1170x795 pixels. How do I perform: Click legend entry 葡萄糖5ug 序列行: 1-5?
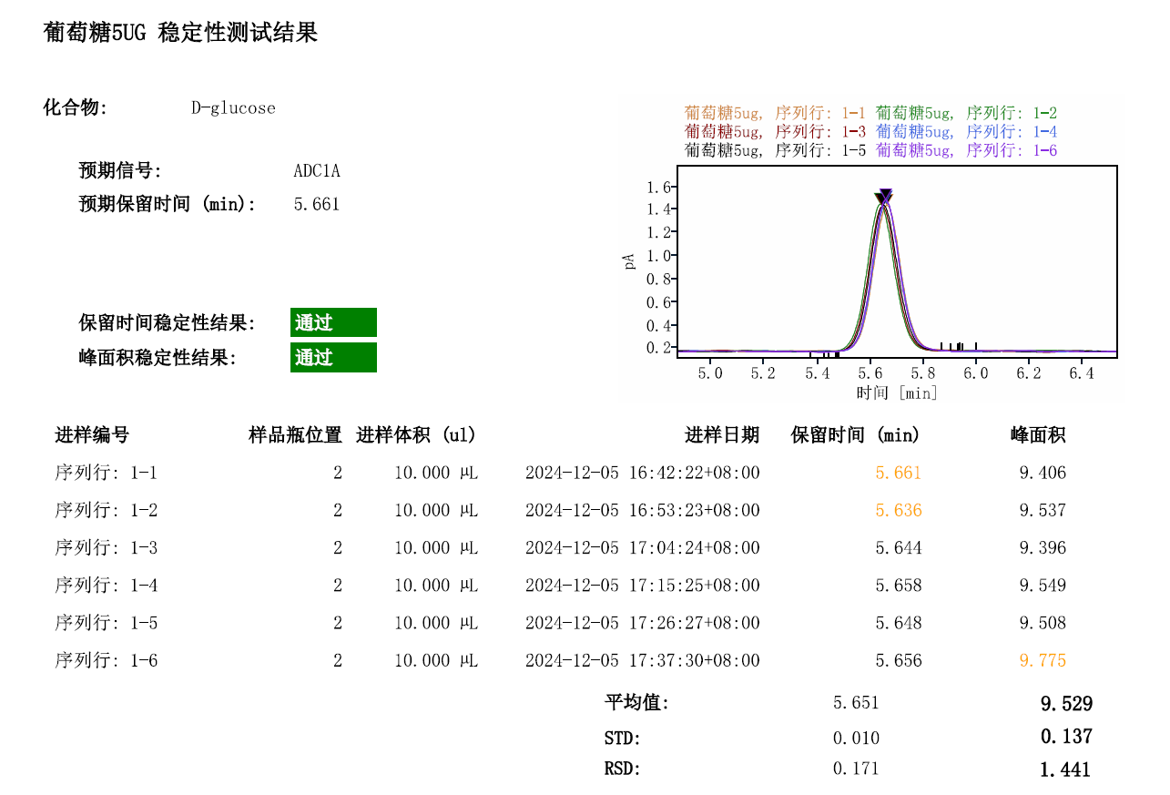pyautogui.click(x=775, y=150)
